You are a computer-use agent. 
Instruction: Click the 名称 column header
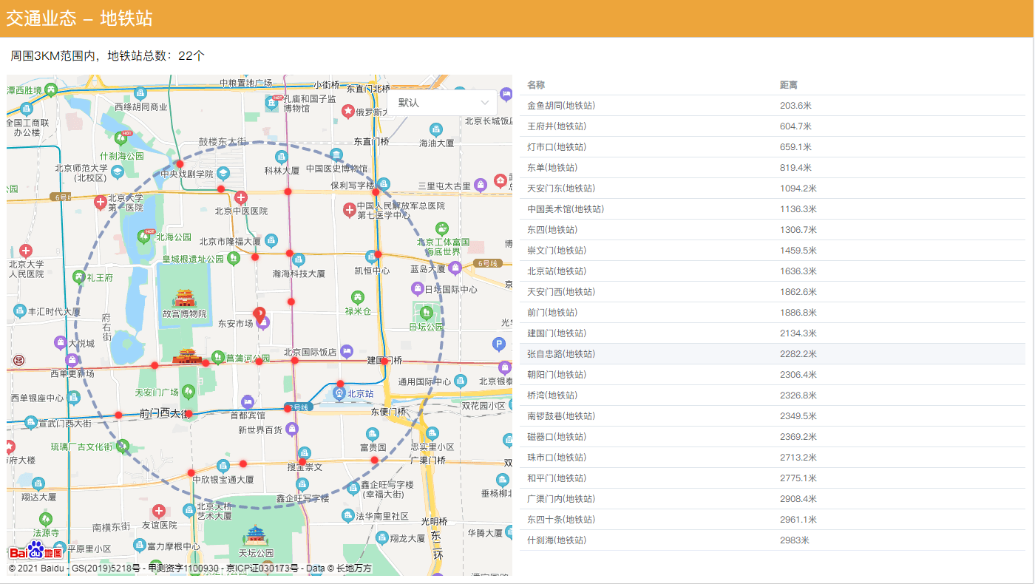pyautogui.click(x=536, y=85)
